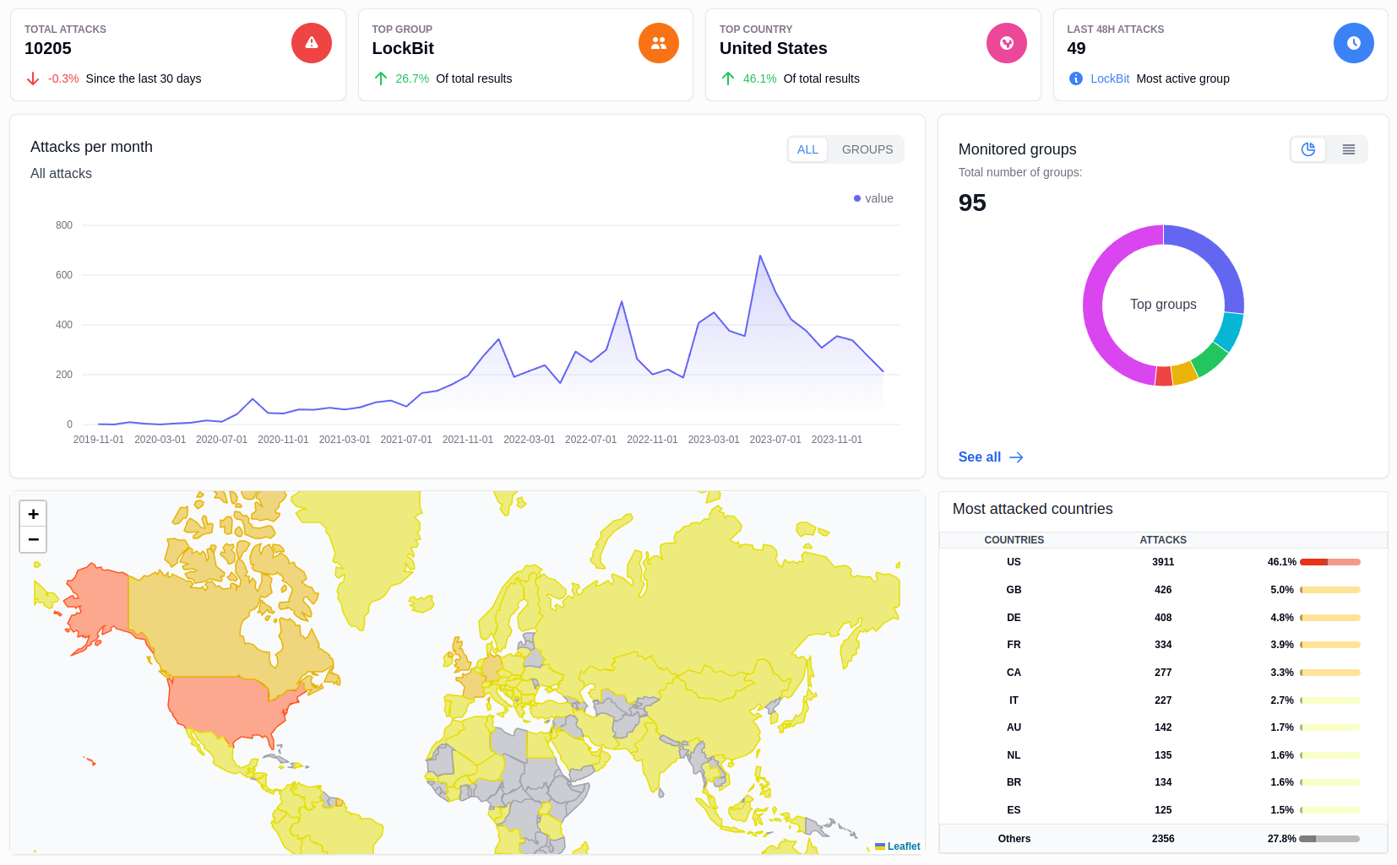
Task: Click the US progress bar showing 46.1%
Action: [1330, 562]
